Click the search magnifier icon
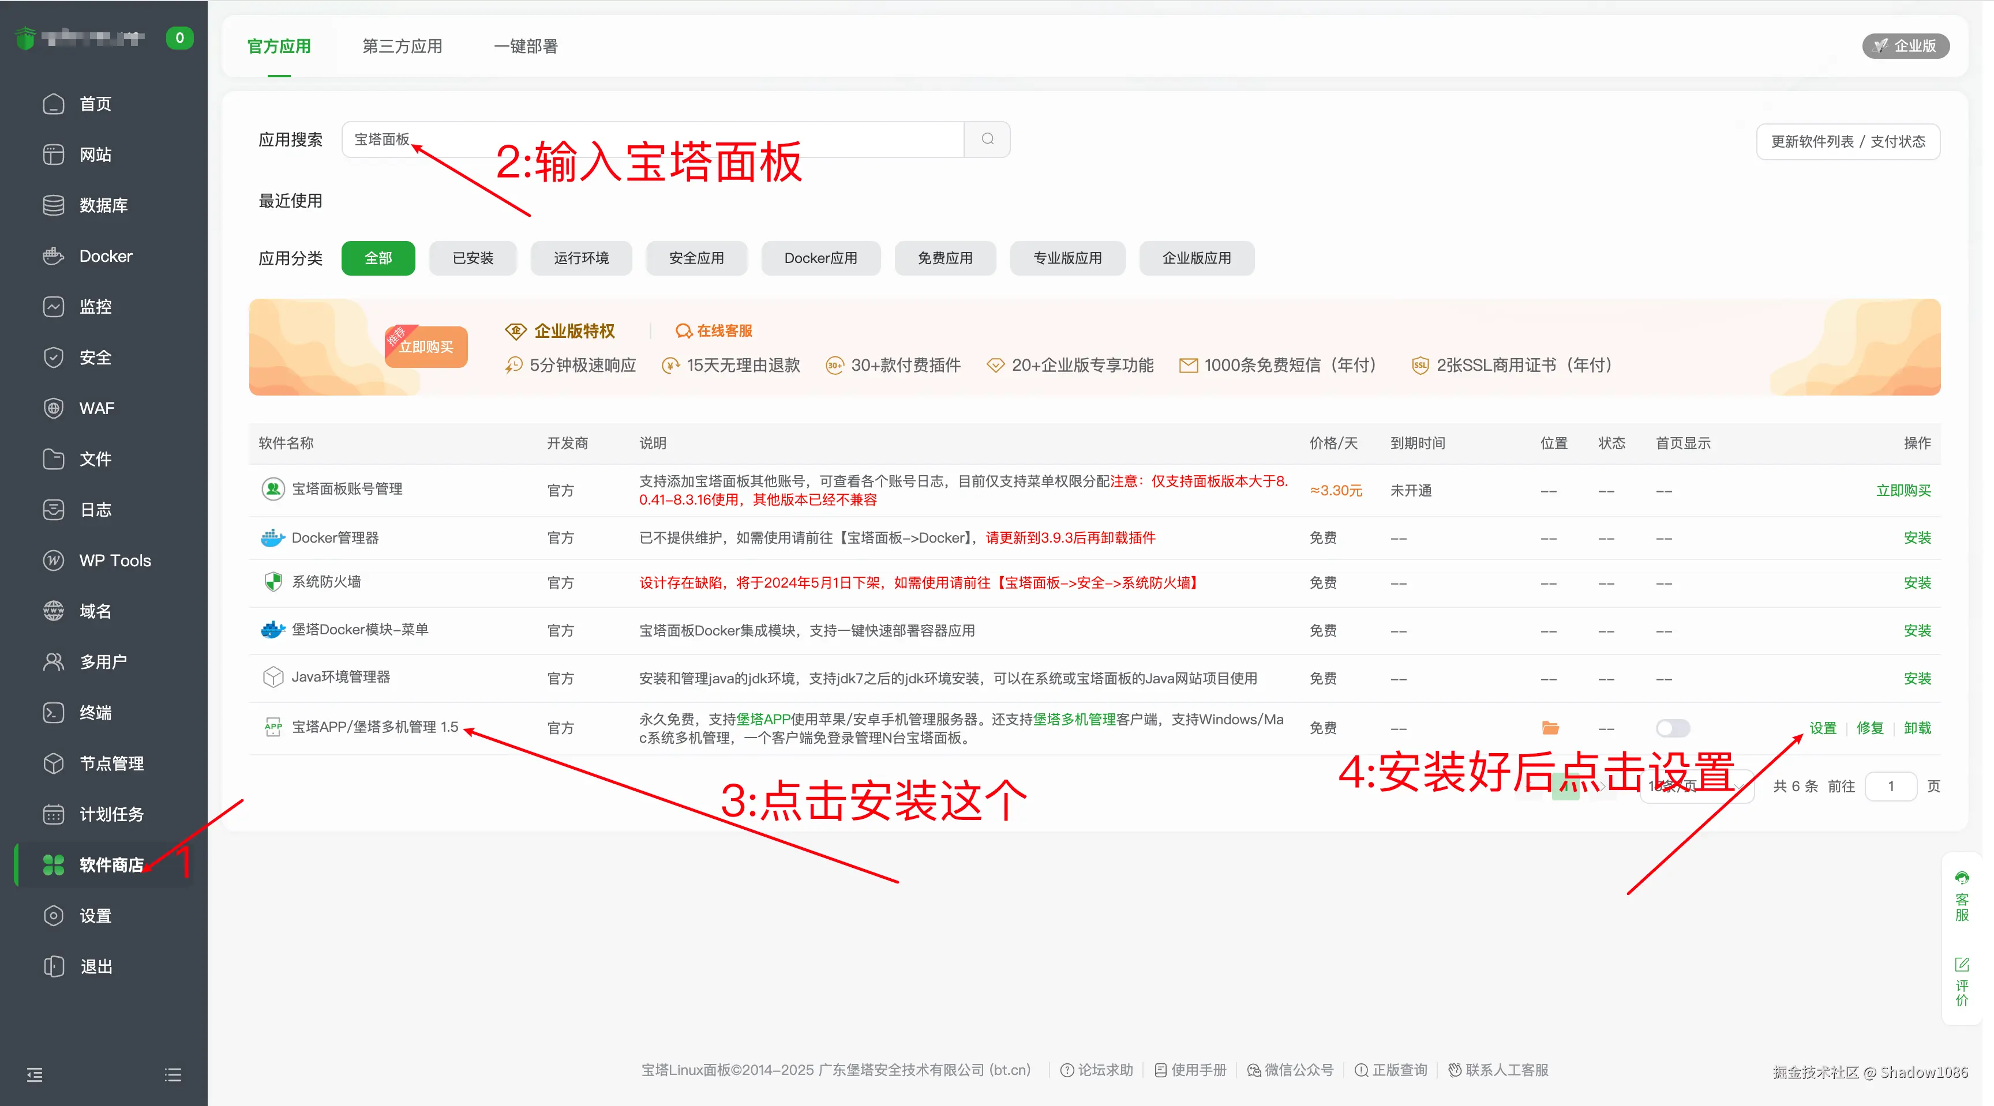The width and height of the screenshot is (1994, 1106). pos(987,139)
